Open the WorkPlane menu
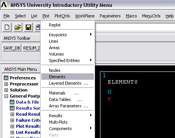The height and width of the screenshot is (138, 175). tap(85, 16)
